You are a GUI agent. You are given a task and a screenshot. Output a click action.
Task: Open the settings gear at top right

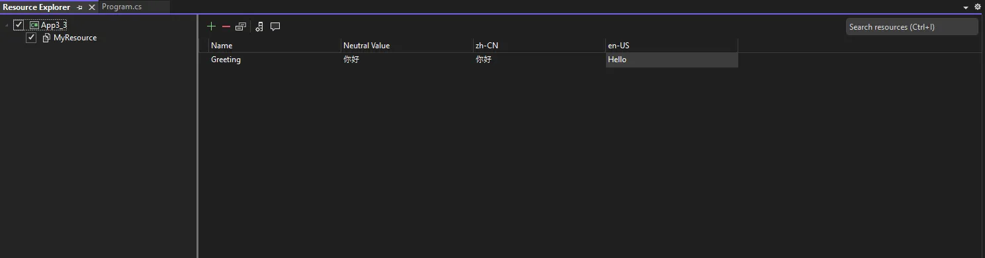point(978,7)
